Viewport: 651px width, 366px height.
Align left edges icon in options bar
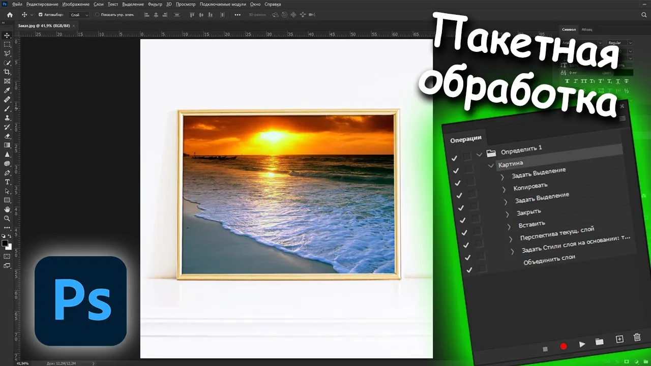(x=147, y=15)
